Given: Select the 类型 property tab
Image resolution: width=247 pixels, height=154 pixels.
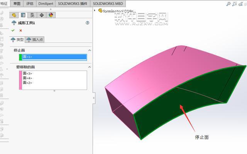Looking at the screenshot, I should [x=17, y=39].
